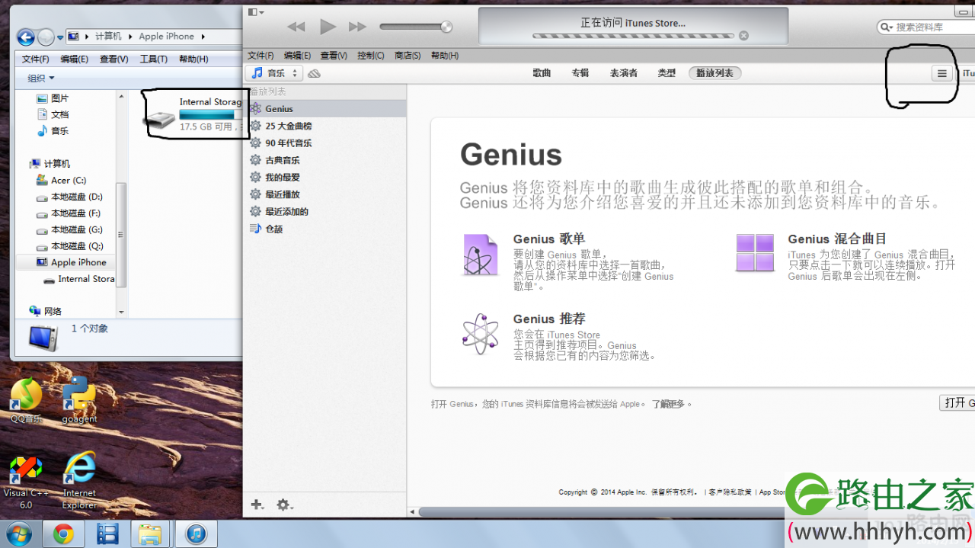This screenshot has height=548, width=975.
Task: Click the 了解更多 link
Action: 668,404
